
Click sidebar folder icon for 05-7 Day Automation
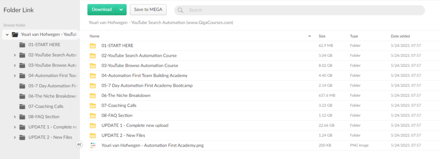22,86
